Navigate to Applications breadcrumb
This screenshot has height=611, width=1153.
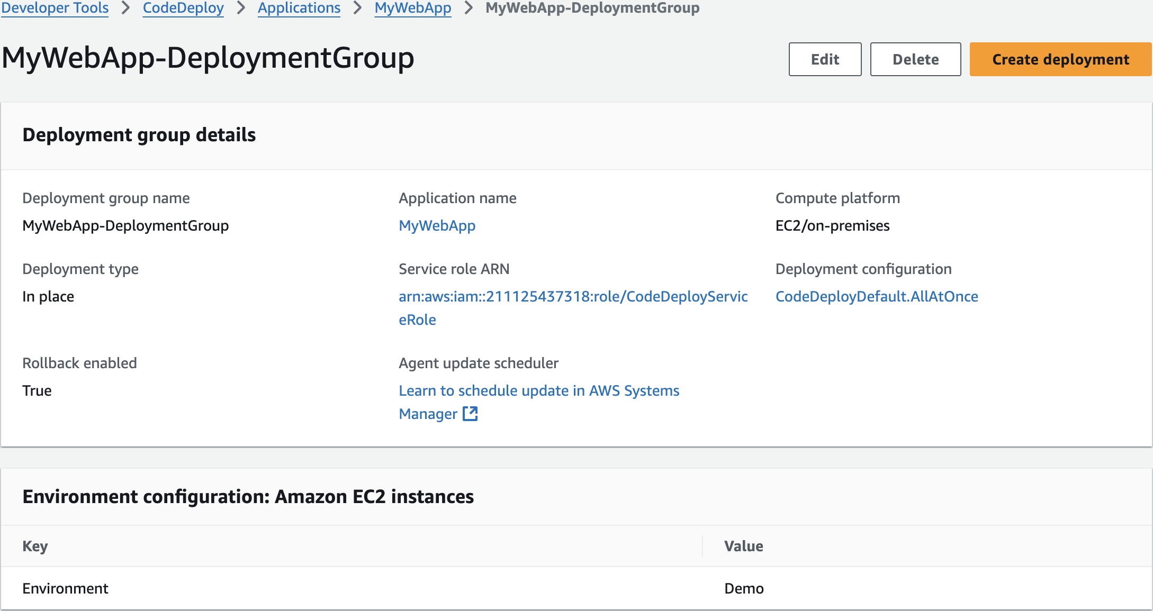299,8
